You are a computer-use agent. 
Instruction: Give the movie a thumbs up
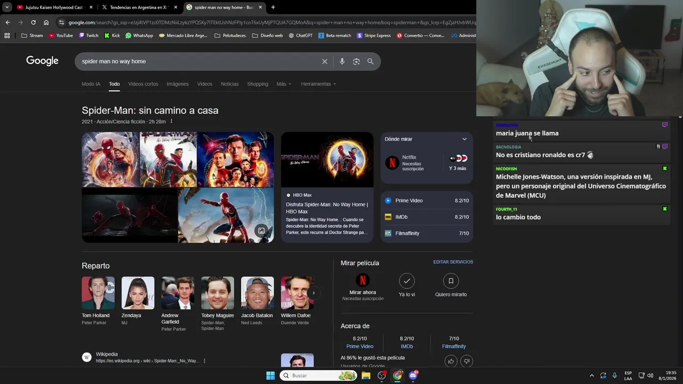451,361
